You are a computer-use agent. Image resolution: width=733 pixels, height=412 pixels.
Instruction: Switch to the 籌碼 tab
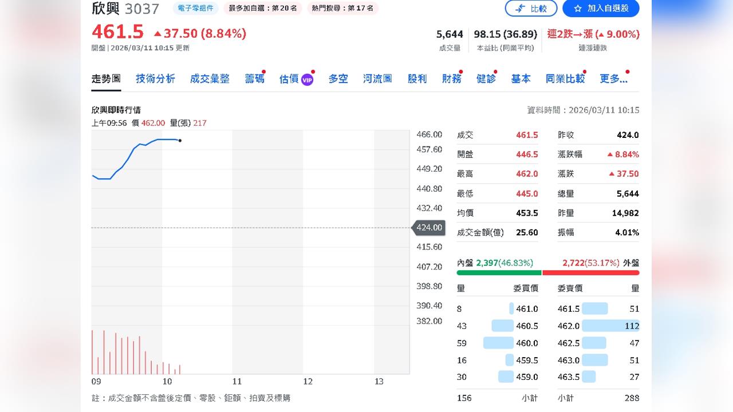254,79
